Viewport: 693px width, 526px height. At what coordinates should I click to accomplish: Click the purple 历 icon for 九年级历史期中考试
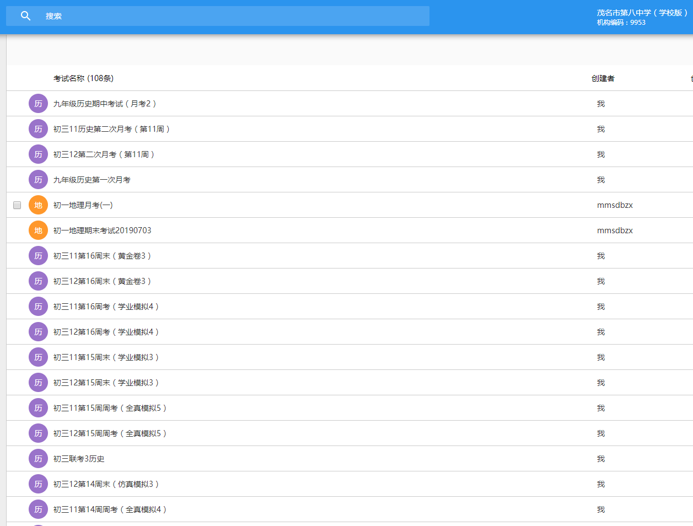[38, 104]
